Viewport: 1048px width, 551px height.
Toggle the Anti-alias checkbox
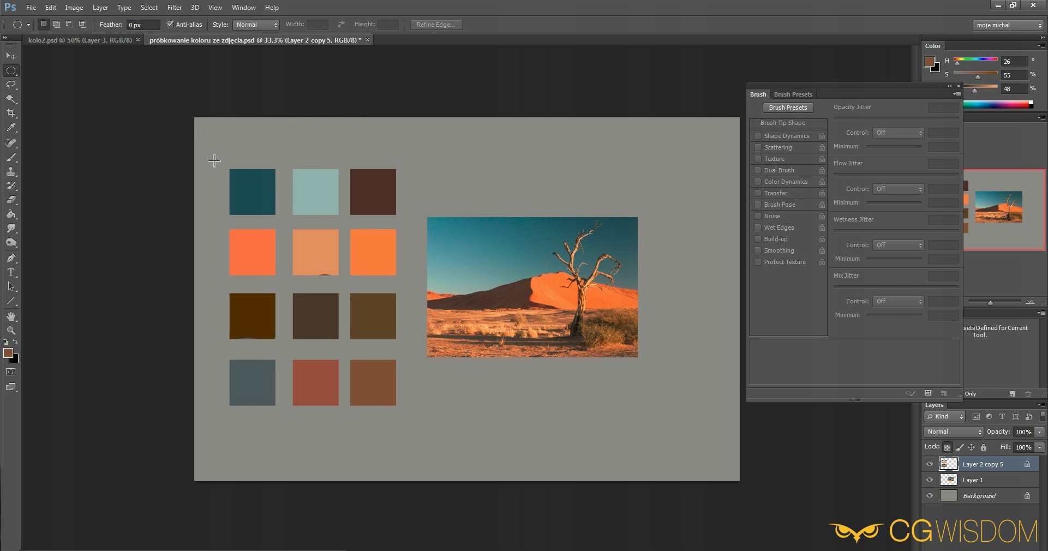click(x=170, y=25)
